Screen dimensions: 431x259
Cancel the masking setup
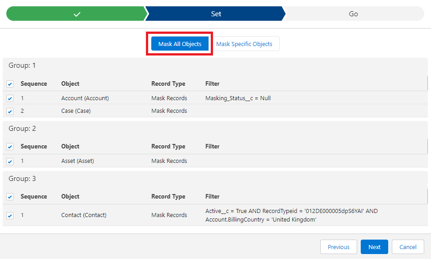(408, 247)
